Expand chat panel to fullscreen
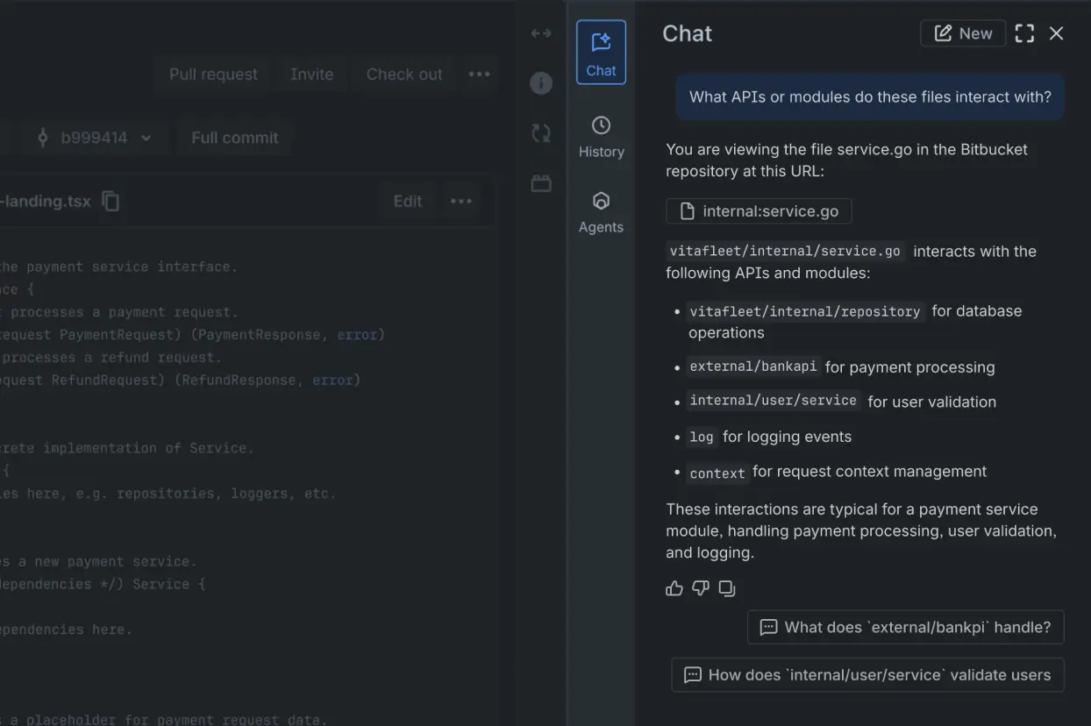Screen dimensions: 1091x726 click(x=1024, y=33)
